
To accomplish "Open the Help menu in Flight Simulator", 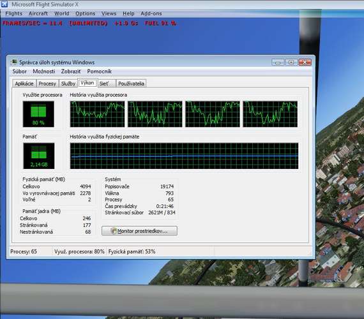I will click(x=128, y=13).
